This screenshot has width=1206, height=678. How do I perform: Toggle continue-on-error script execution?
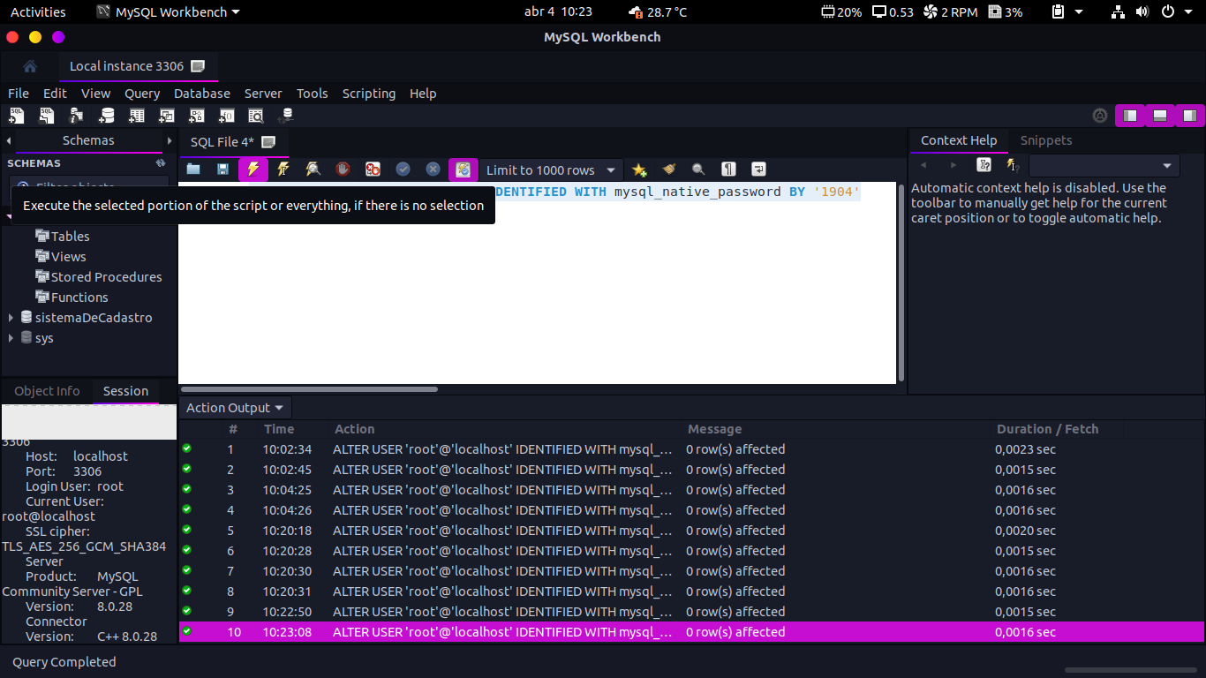[x=373, y=169]
